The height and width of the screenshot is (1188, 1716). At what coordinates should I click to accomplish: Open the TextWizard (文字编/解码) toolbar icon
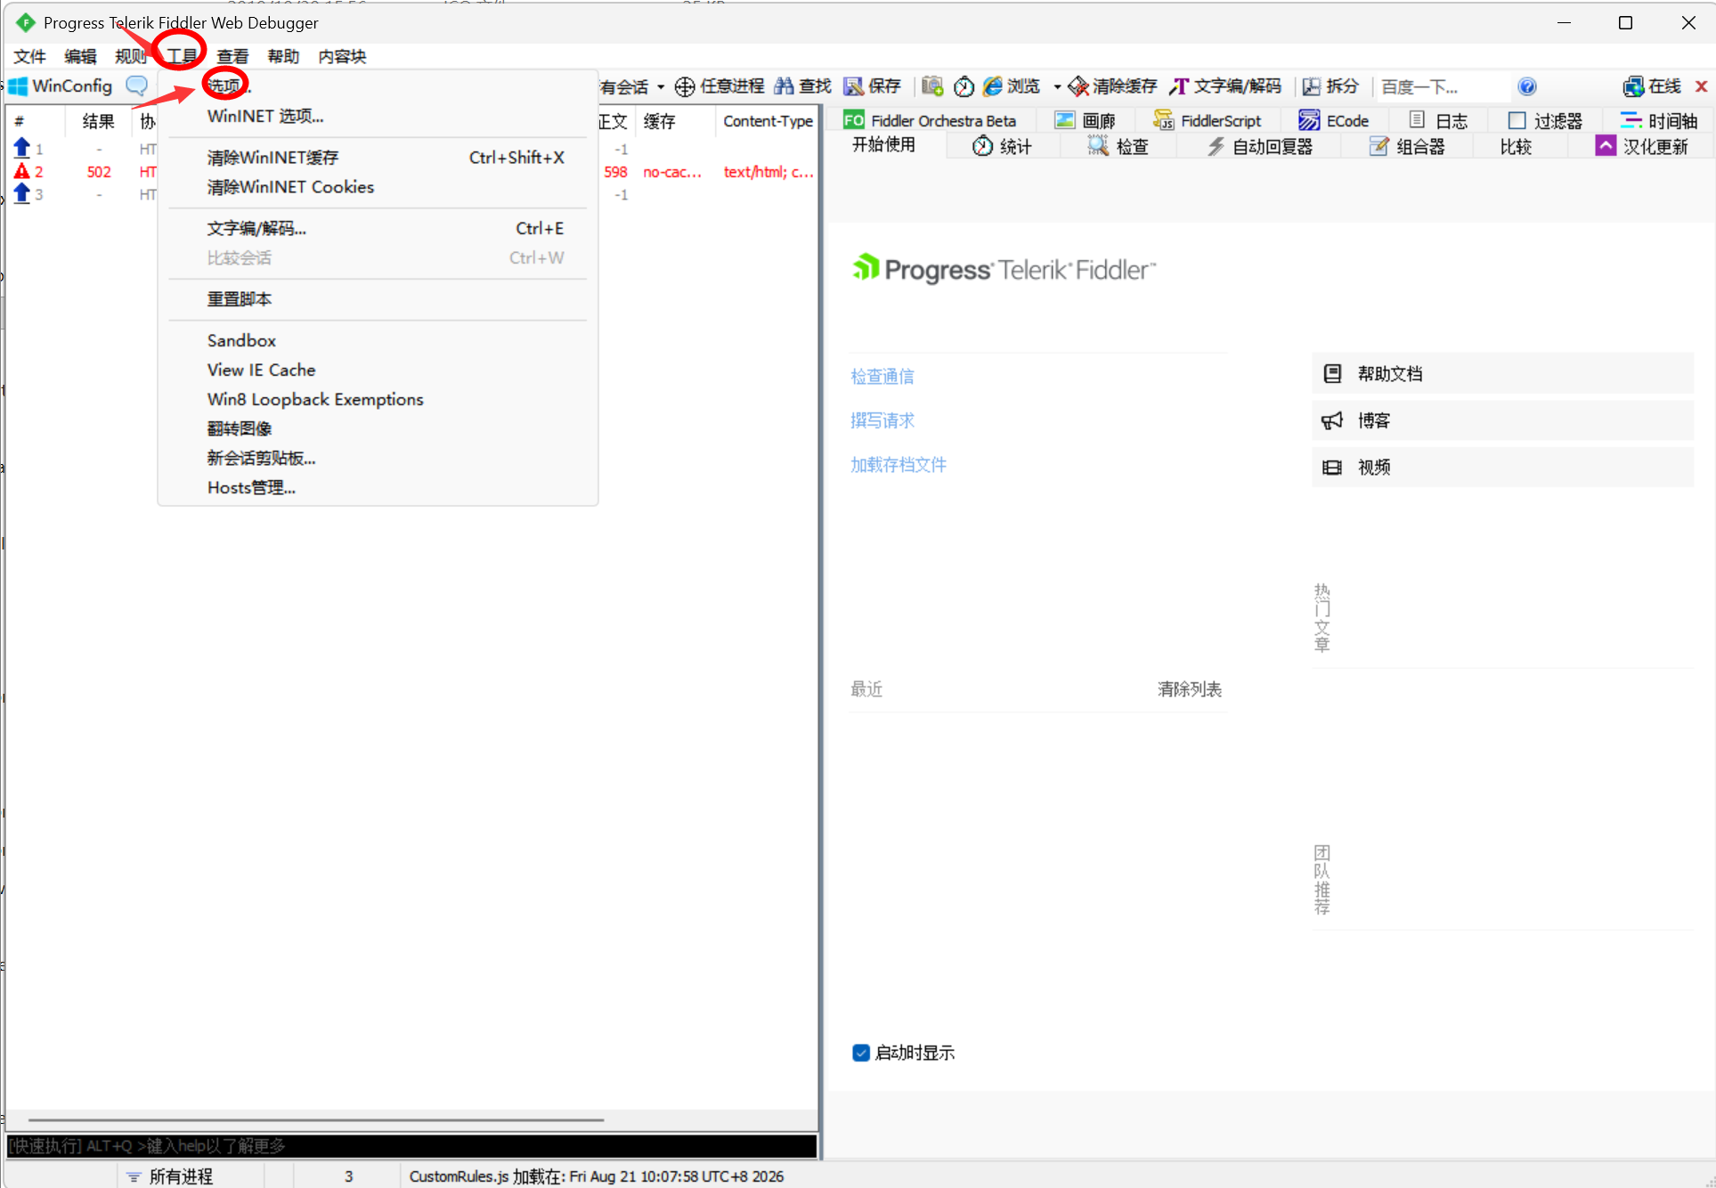tap(1179, 86)
